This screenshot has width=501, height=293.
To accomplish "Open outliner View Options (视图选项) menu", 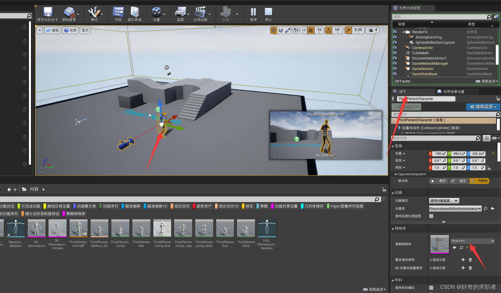I will (x=487, y=81).
